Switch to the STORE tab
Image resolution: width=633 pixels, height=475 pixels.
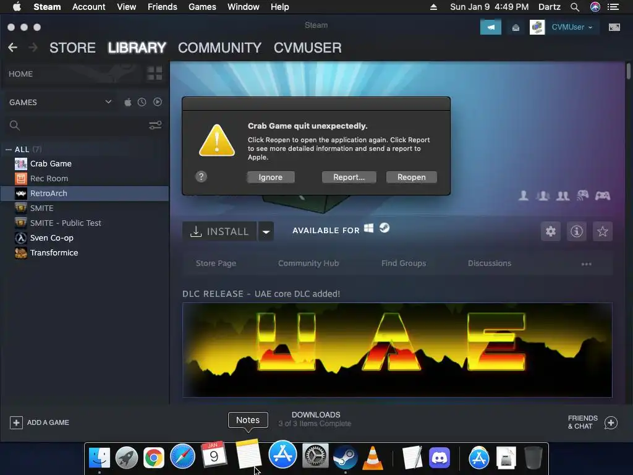pos(72,48)
